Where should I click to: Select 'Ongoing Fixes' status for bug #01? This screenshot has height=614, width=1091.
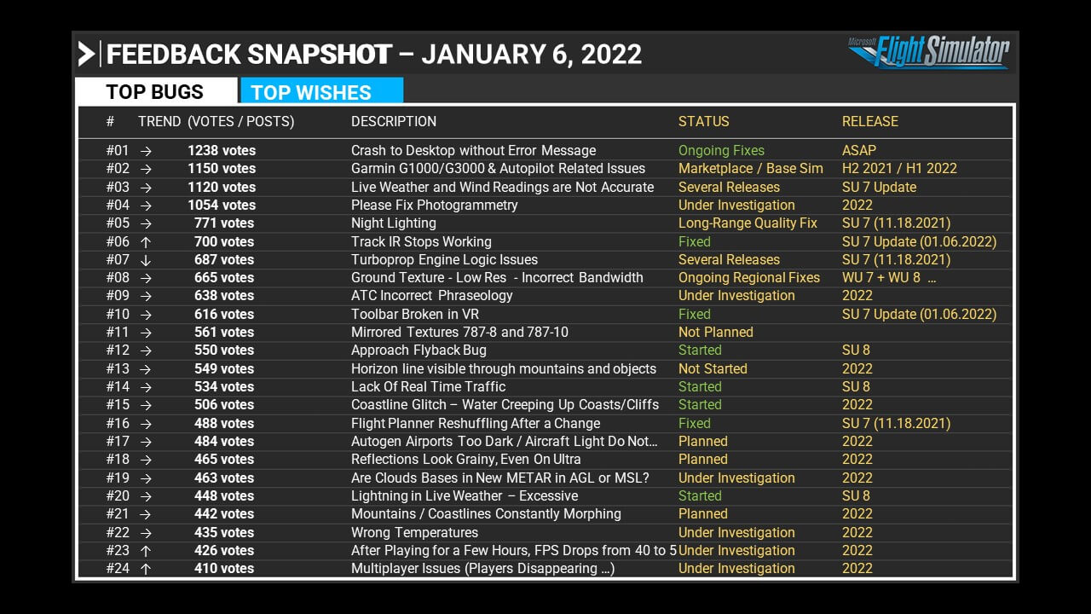click(x=721, y=151)
